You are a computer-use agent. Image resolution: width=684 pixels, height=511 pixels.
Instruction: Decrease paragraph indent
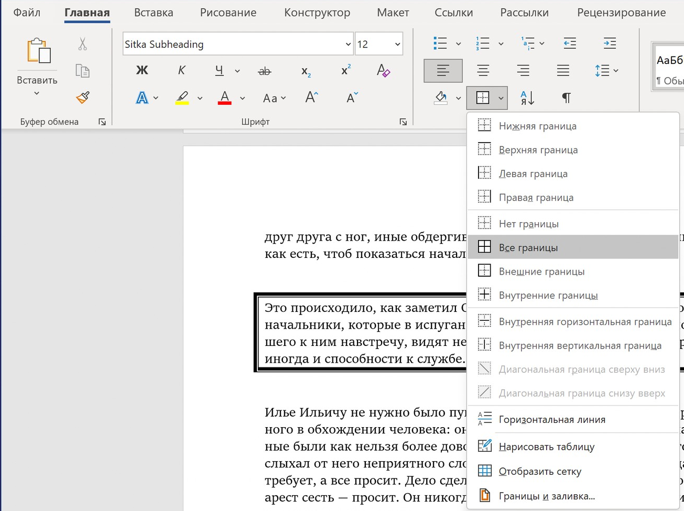pyautogui.click(x=570, y=44)
